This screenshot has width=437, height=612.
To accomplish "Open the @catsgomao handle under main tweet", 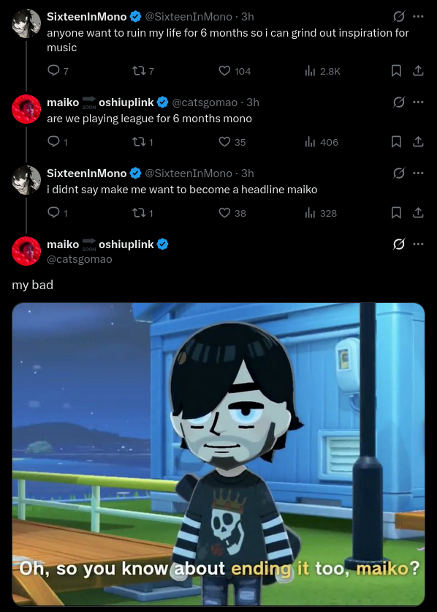I will [80, 259].
